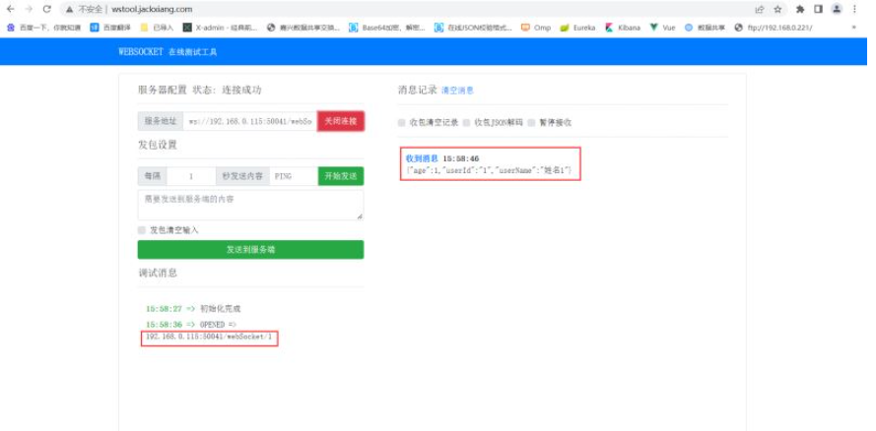Bookmark this page with the star icon

click(777, 9)
